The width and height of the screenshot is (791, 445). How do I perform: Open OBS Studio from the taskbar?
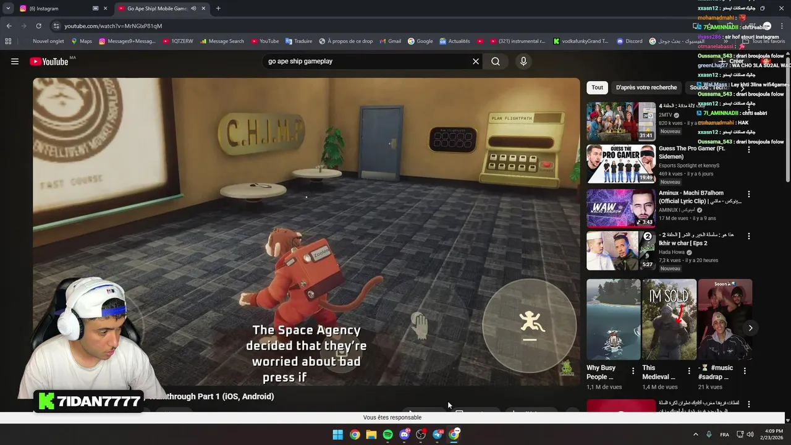click(x=421, y=434)
